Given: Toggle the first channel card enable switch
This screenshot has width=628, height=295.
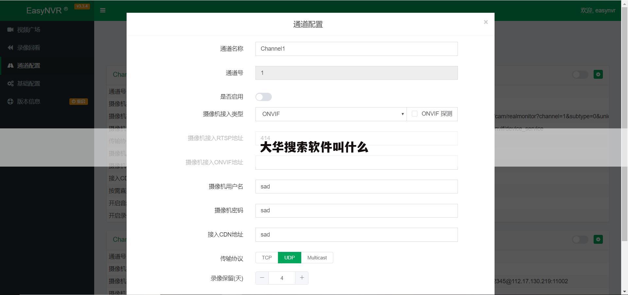Looking at the screenshot, I should tap(580, 74).
